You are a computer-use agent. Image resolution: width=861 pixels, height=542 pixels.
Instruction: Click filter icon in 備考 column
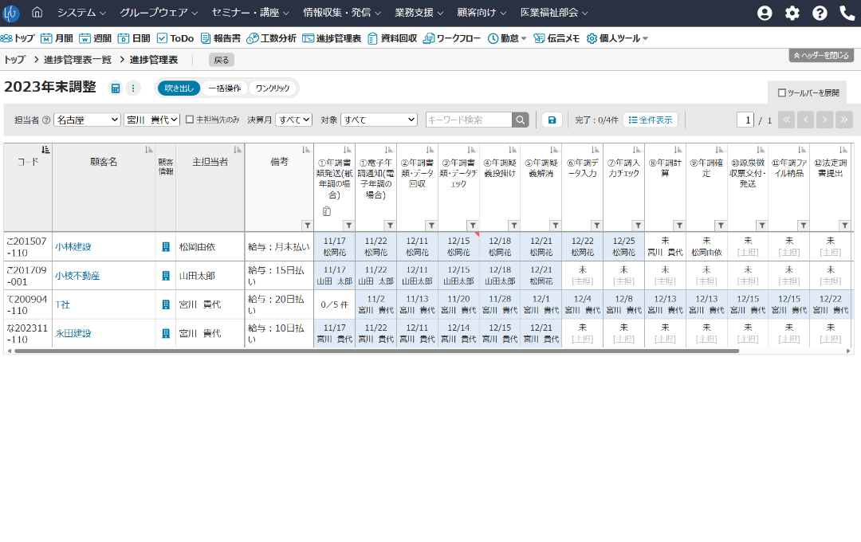coord(308,225)
